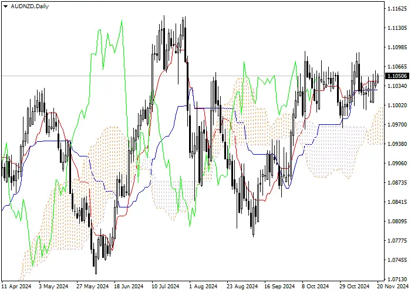Click the 1.08095 price axis label
This screenshot has height=293, width=411.
click(x=397, y=222)
